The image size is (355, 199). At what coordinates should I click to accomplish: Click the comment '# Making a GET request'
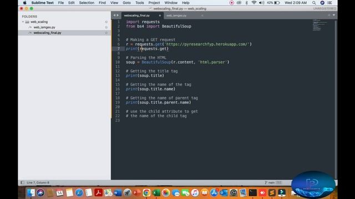click(x=150, y=40)
